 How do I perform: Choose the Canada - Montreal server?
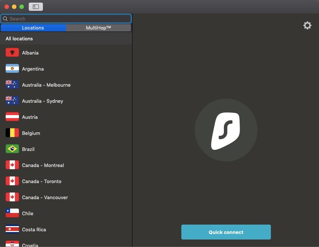pos(66,165)
